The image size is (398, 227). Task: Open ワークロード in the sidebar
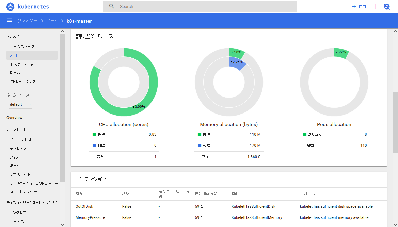tap(16, 129)
